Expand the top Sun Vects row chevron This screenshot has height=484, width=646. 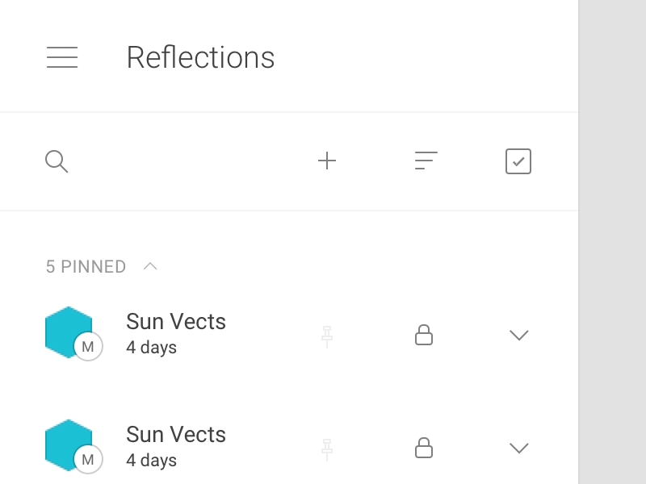[x=519, y=336]
